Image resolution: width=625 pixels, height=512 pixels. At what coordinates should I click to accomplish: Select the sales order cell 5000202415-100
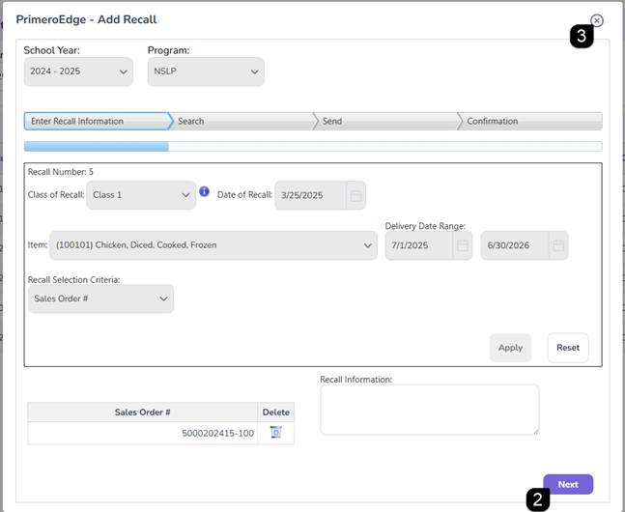click(x=143, y=433)
